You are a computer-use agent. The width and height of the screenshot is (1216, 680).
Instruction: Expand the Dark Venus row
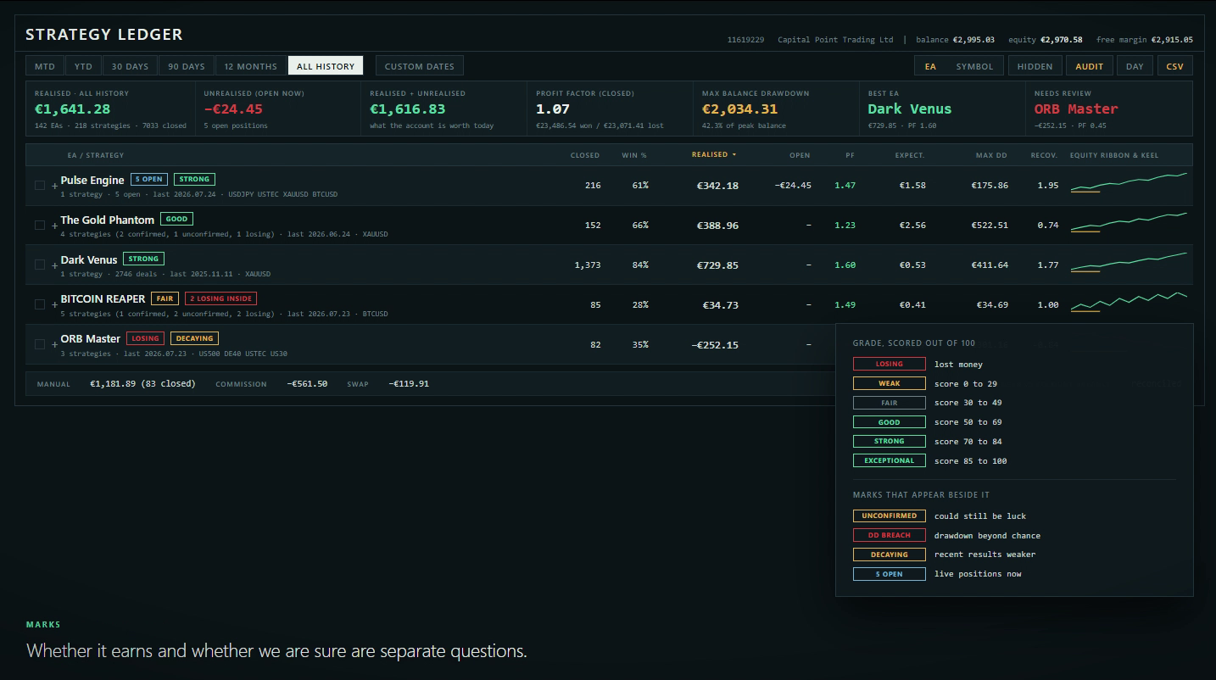(55, 265)
